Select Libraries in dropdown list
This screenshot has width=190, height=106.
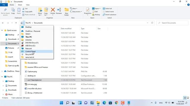[37, 40]
